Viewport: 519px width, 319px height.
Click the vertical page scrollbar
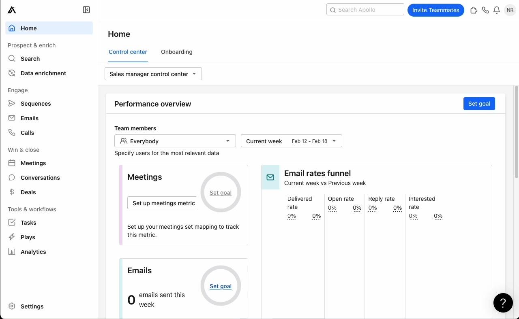516,132
